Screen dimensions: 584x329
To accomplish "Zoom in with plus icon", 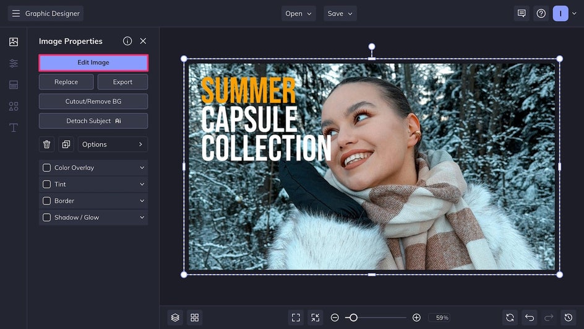I will click(x=416, y=317).
